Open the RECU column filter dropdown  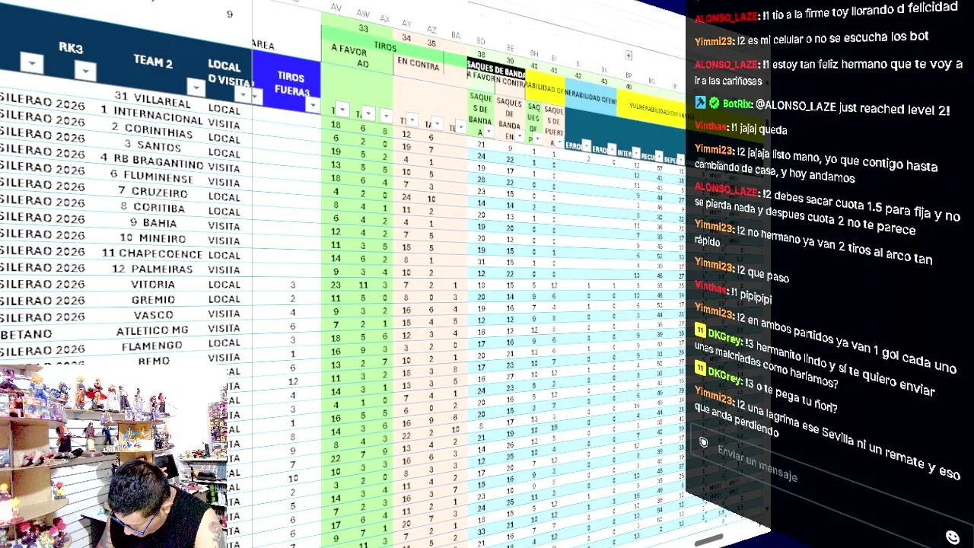click(x=658, y=157)
